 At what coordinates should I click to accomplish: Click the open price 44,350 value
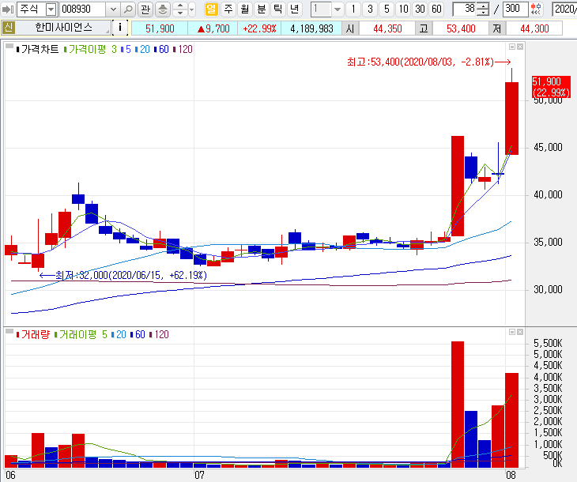[387, 28]
